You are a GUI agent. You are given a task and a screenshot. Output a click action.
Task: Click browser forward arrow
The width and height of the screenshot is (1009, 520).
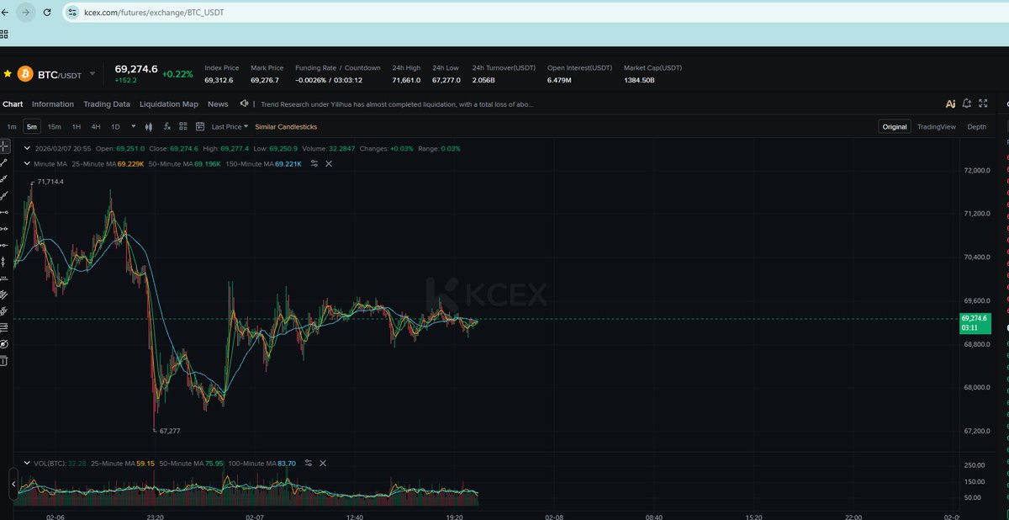click(x=26, y=13)
